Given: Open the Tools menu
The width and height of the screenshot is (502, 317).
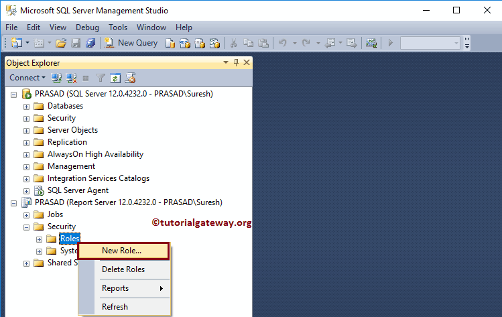Looking at the screenshot, I should [118, 27].
